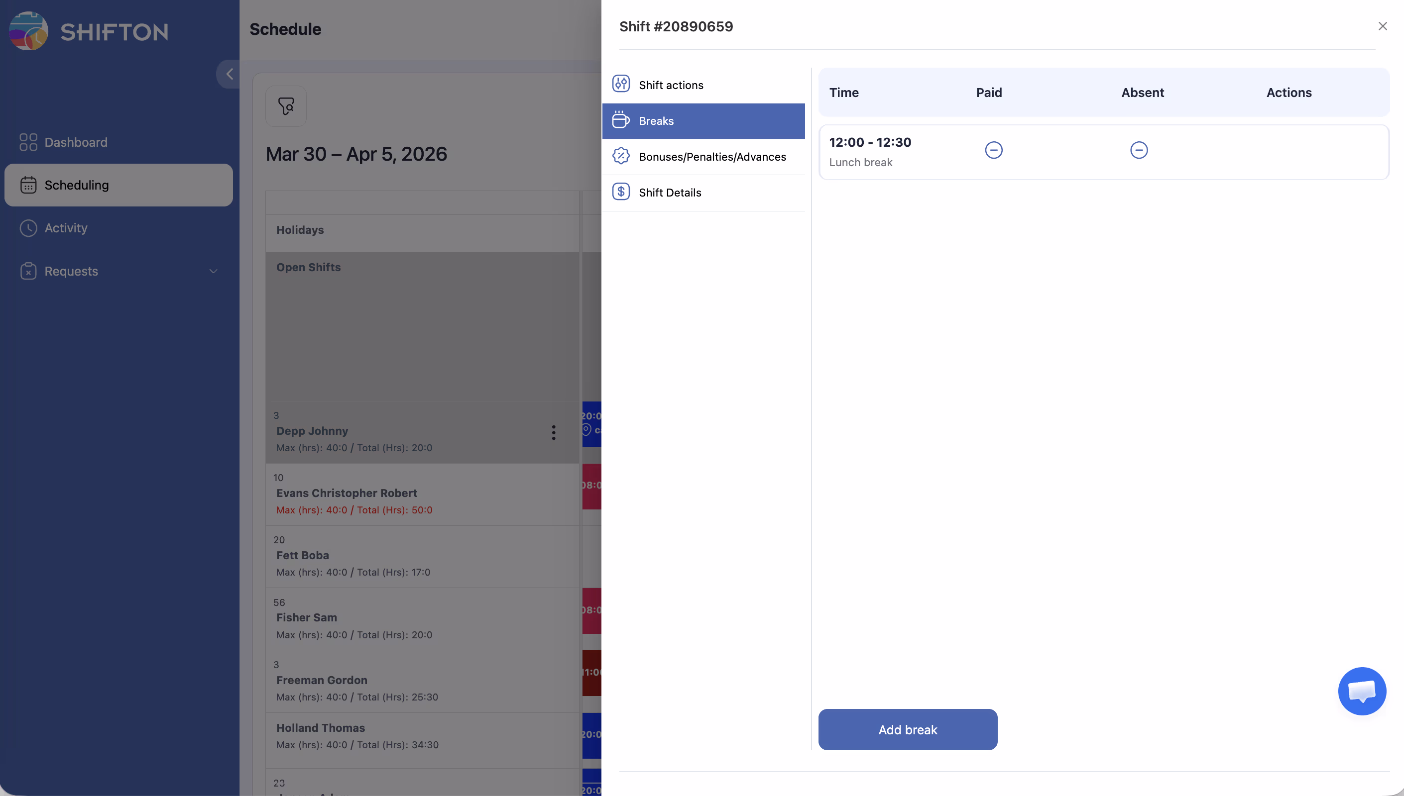This screenshot has width=1404, height=796.
Task: Click the Shifton logo icon
Action: [x=28, y=31]
